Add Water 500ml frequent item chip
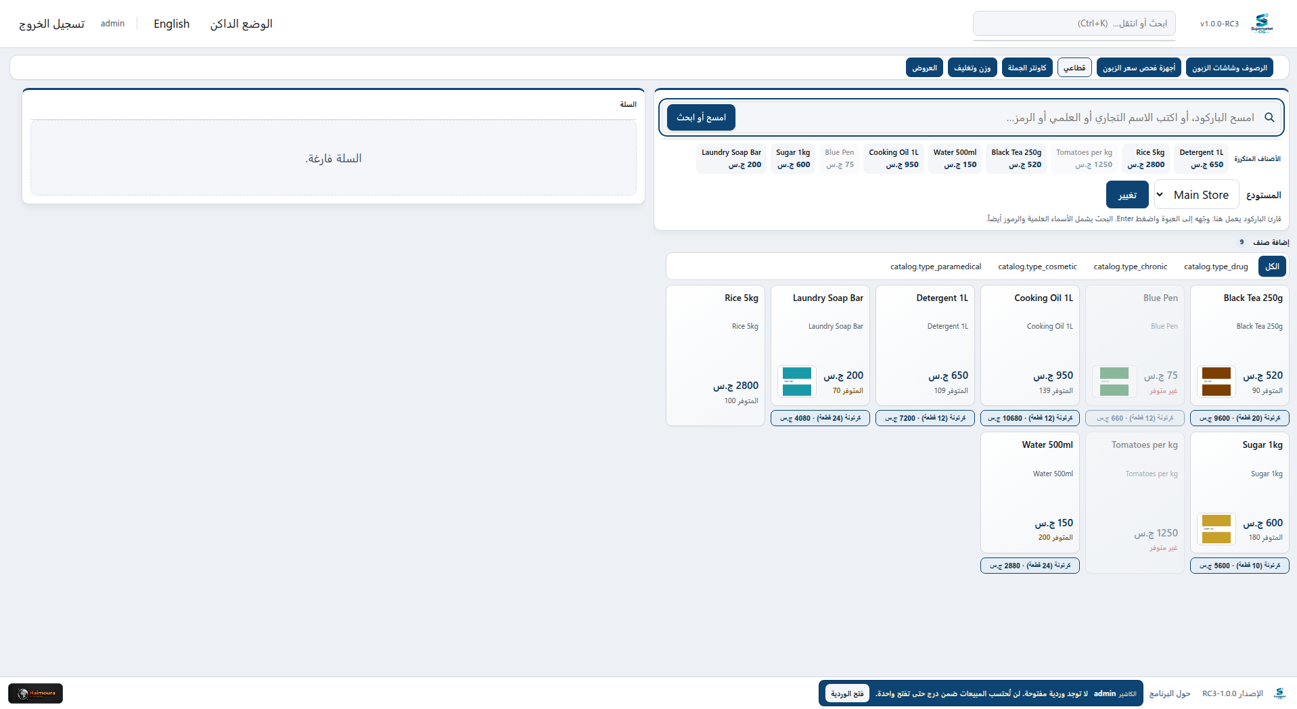Screen dimensions: 1297x709 [955, 158]
